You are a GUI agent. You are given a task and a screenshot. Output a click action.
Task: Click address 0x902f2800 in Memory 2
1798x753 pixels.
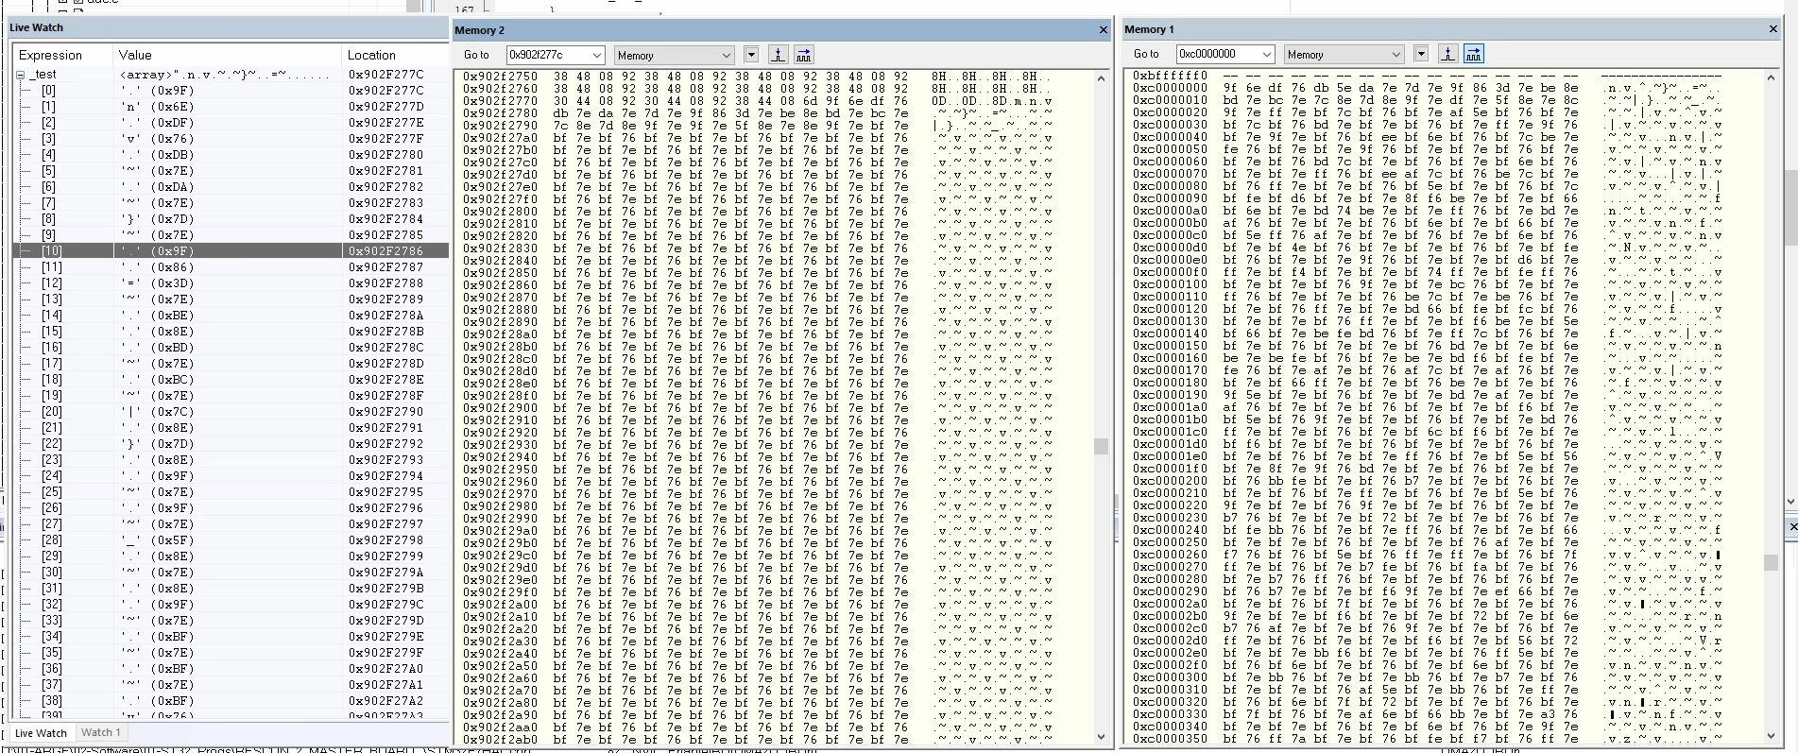tap(500, 212)
